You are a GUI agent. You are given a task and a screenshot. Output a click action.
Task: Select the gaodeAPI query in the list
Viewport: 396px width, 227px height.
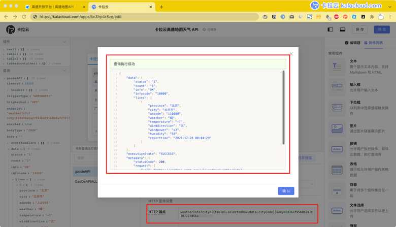[82, 172]
